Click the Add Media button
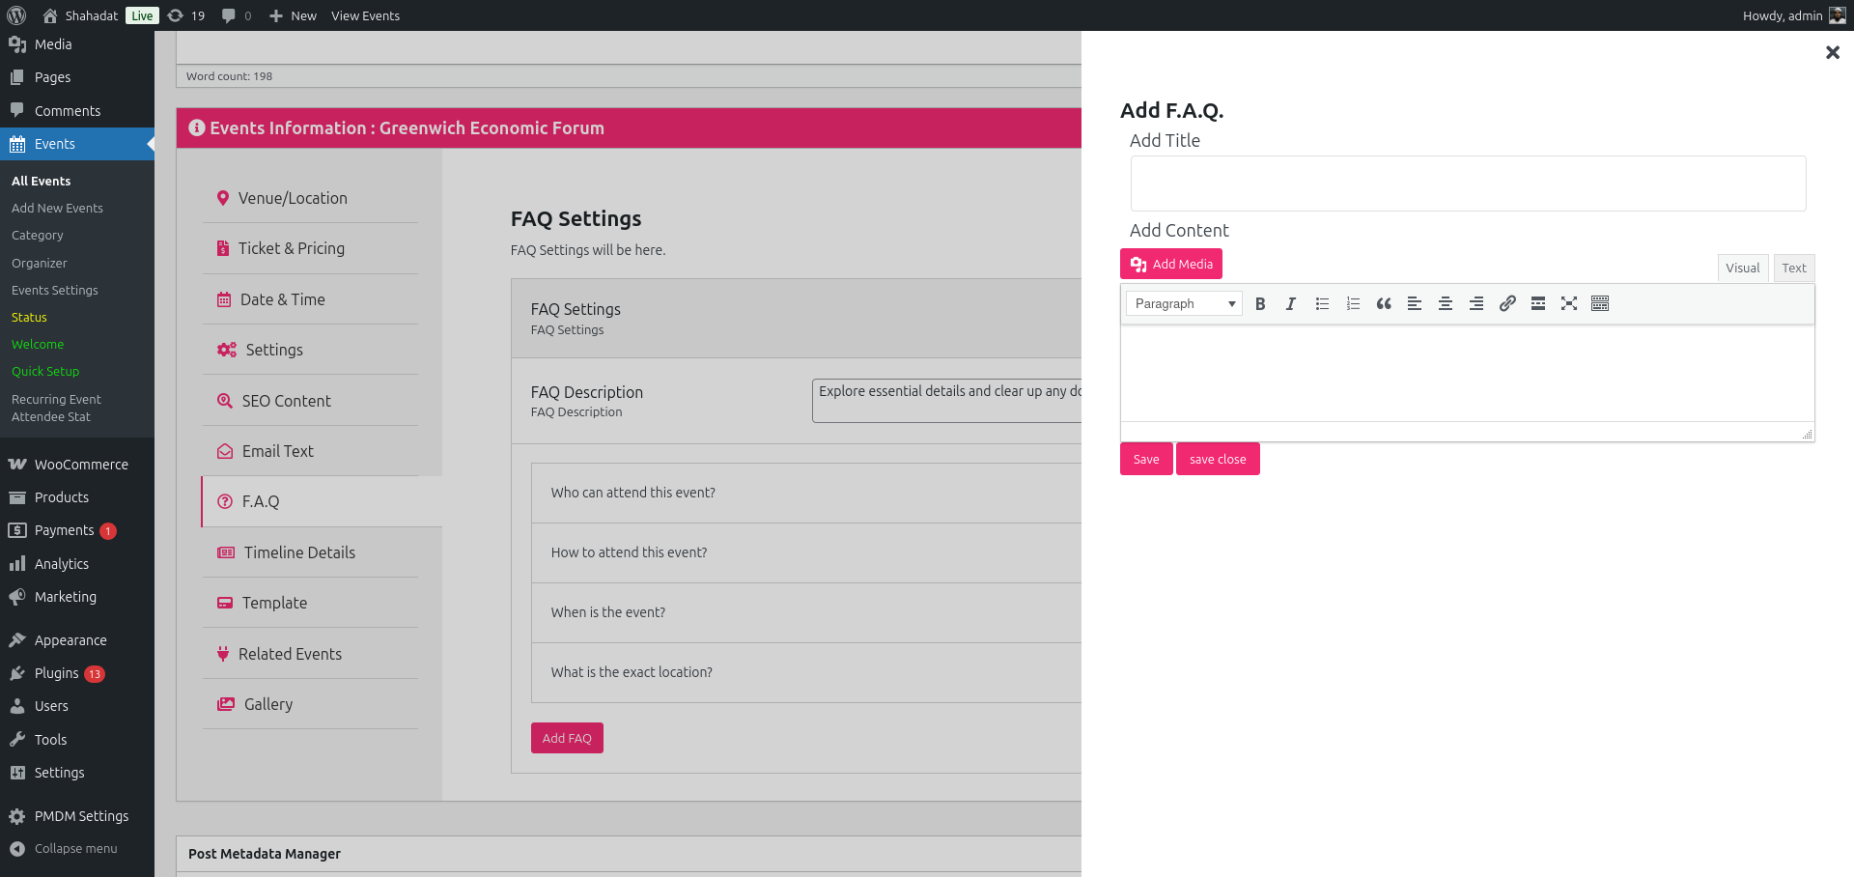 pos(1171,264)
